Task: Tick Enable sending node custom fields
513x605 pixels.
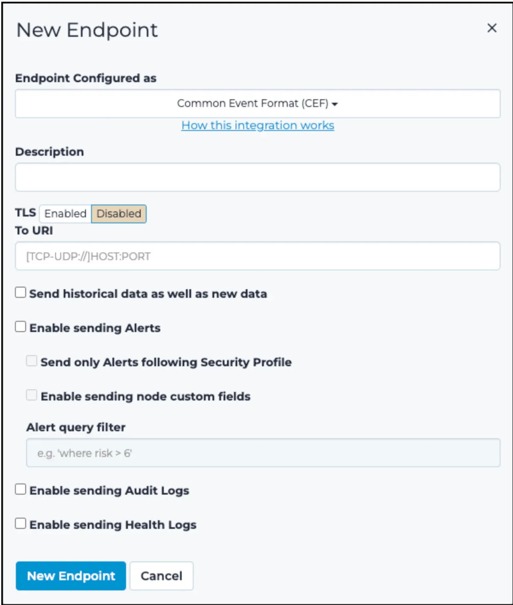Action: coord(32,395)
